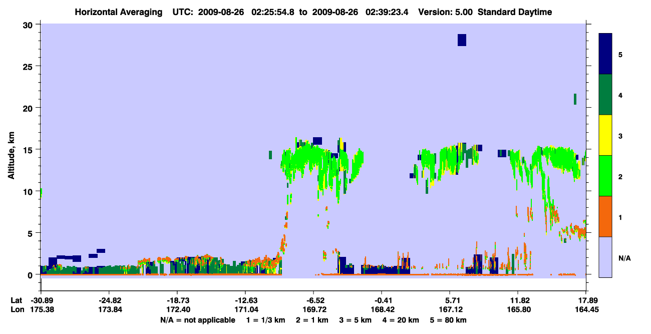Click latitude value 11.82
The image size is (651, 334).
(519, 300)
